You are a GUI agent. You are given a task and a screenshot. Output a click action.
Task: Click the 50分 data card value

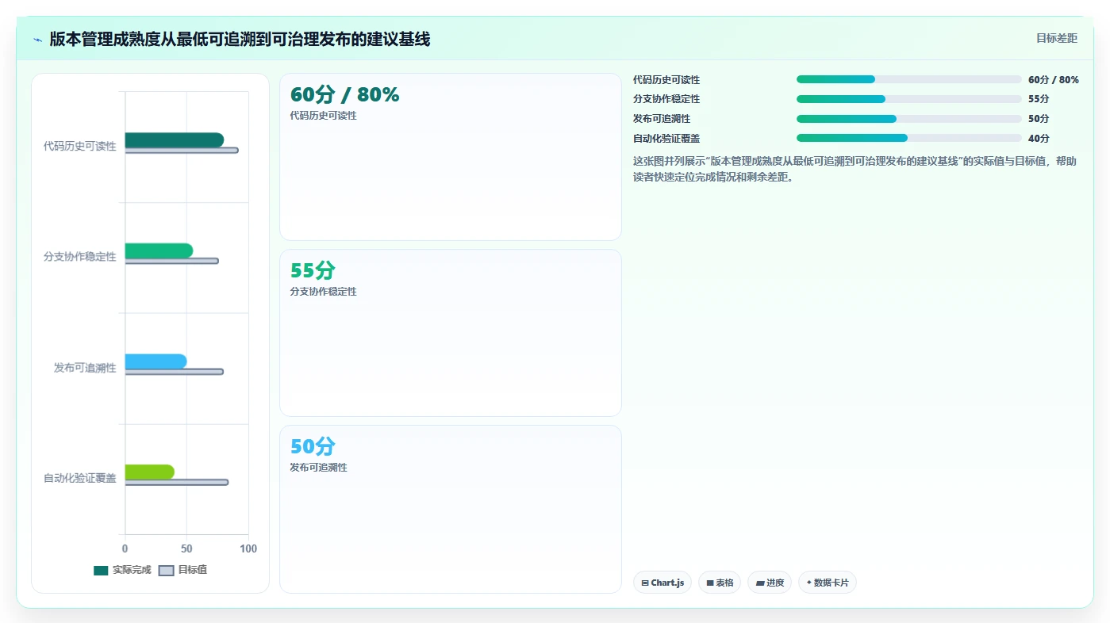pos(313,446)
